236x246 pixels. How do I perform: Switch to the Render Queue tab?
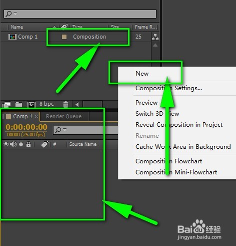click(64, 116)
